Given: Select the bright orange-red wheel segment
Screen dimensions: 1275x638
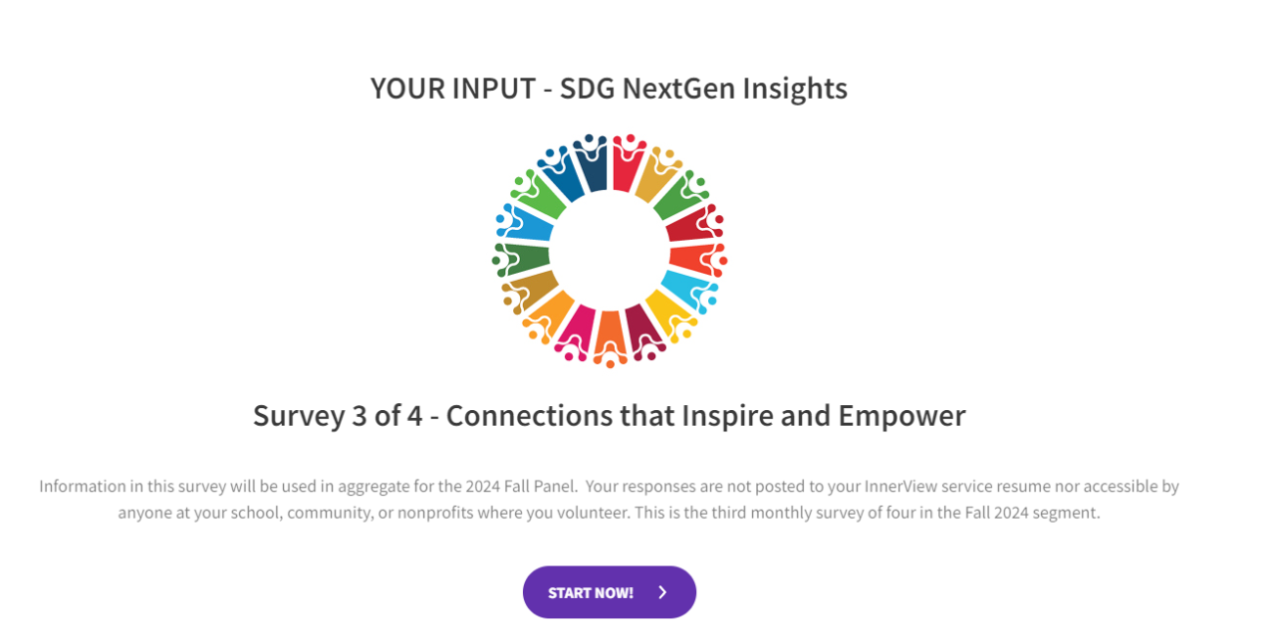Looking at the screenshot, I should coord(691,257).
